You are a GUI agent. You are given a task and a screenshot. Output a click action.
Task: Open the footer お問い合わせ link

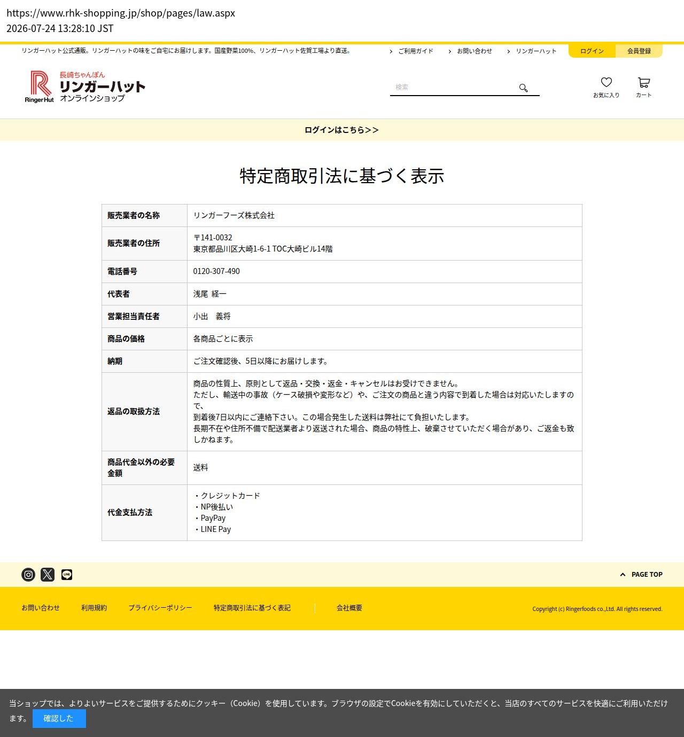pos(41,608)
